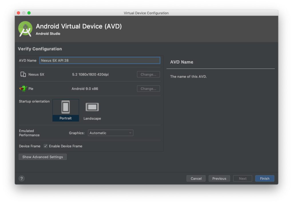Click the Finish button
Viewport: 293px width, 204px height.
pos(265,179)
